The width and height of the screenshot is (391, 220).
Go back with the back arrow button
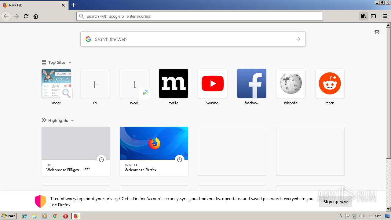click(x=6, y=16)
